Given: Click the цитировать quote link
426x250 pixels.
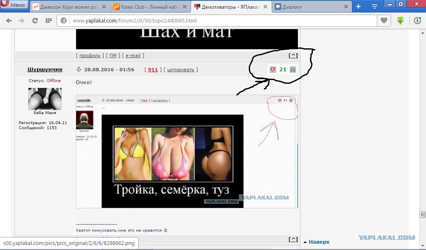Looking at the screenshot, I should click(181, 70).
